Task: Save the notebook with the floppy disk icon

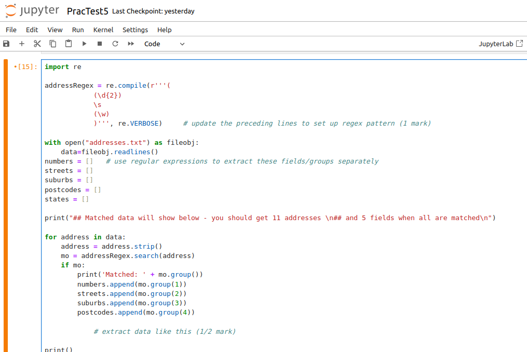Action: tap(6, 44)
